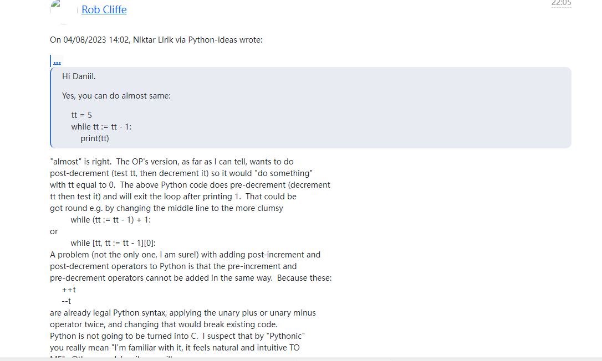Expand the collapsed quote ellipsis
The height and width of the screenshot is (361, 602).
57,62
